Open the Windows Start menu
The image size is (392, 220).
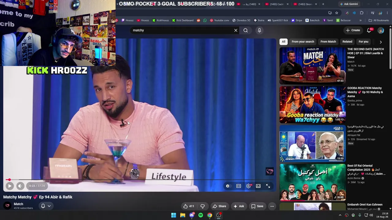click(174, 215)
